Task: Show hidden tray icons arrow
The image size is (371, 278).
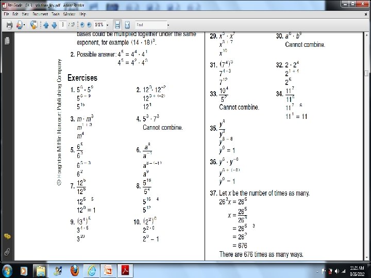Action: click(x=317, y=271)
